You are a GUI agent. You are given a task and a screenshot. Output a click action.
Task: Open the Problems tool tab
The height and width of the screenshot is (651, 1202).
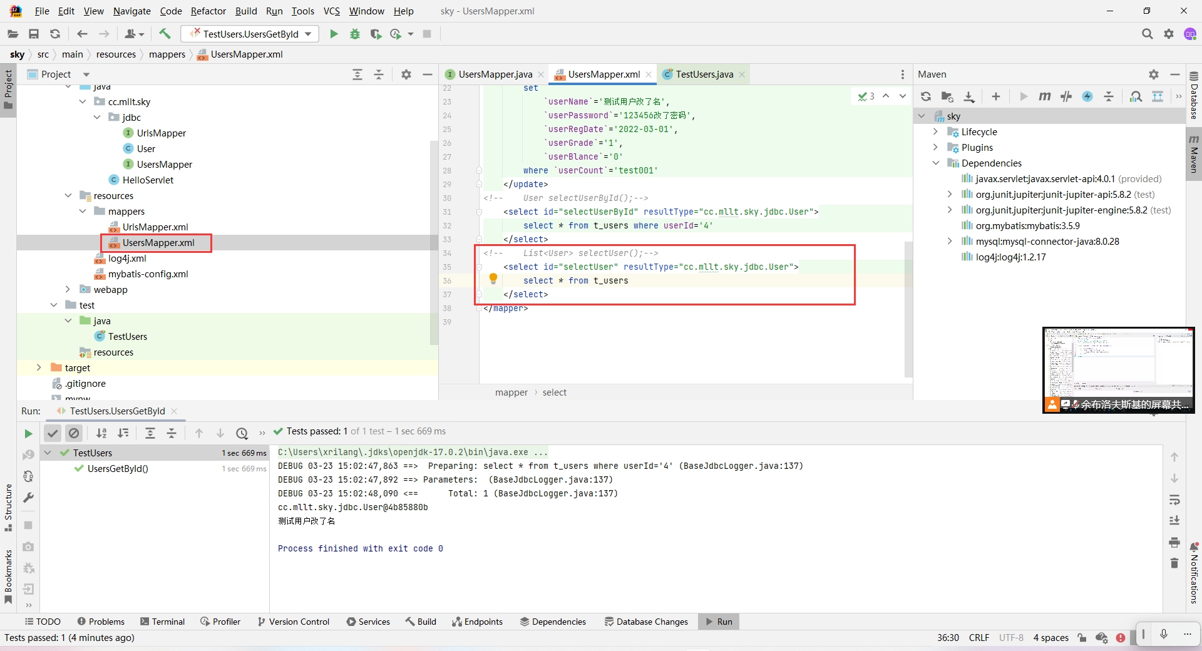tap(101, 622)
